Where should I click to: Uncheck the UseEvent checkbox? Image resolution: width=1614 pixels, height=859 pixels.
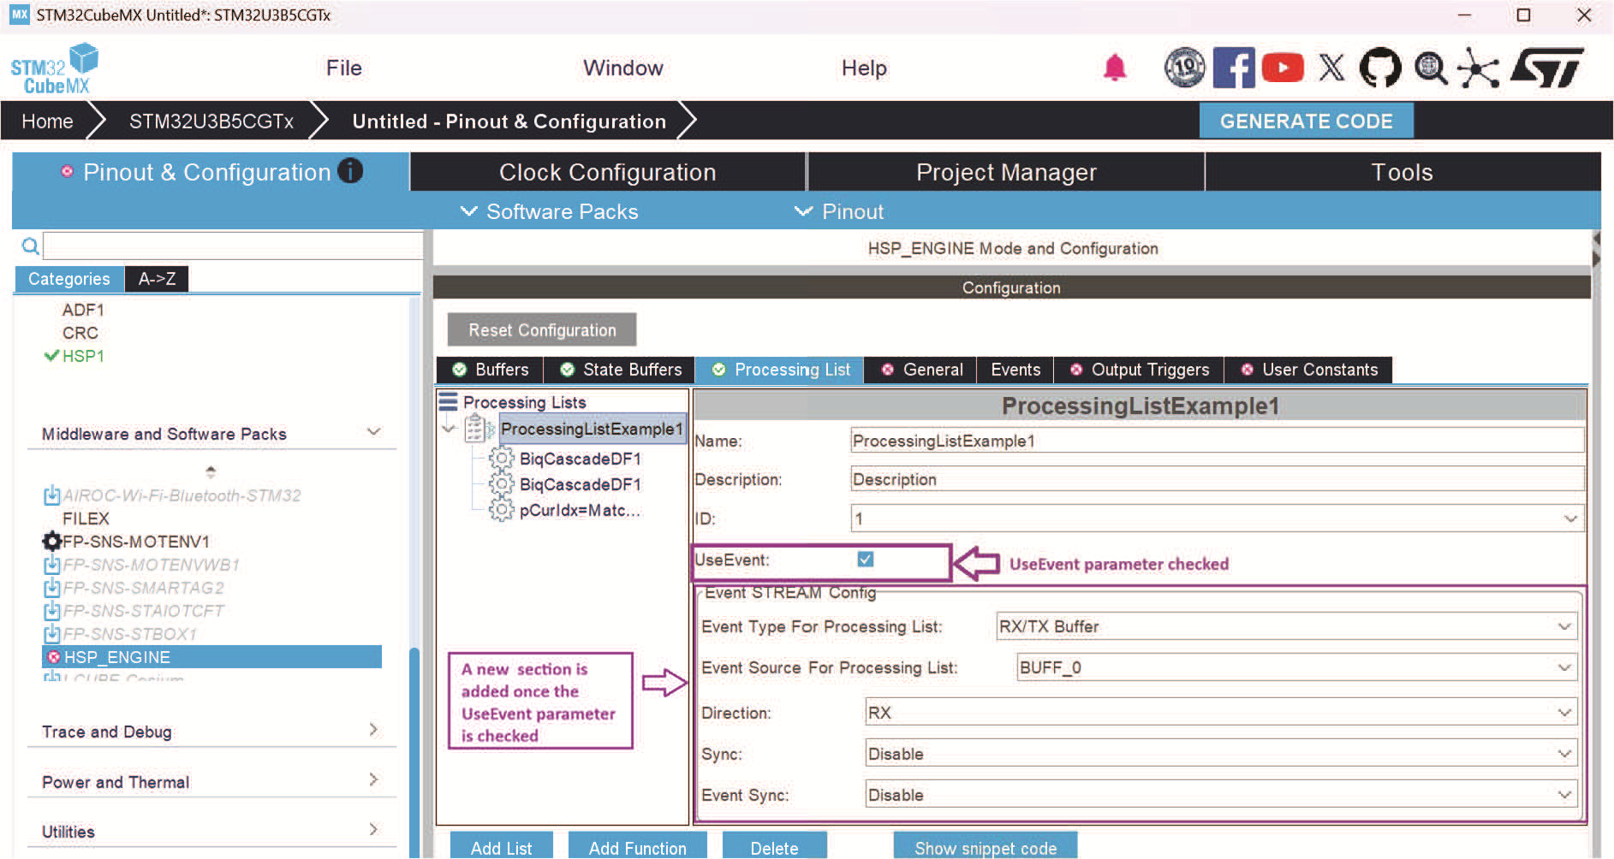click(x=866, y=560)
